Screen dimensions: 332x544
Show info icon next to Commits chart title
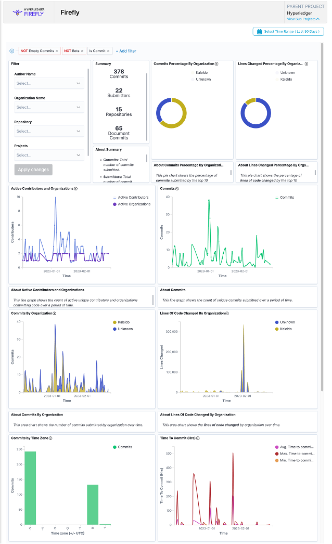click(x=177, y=189)
